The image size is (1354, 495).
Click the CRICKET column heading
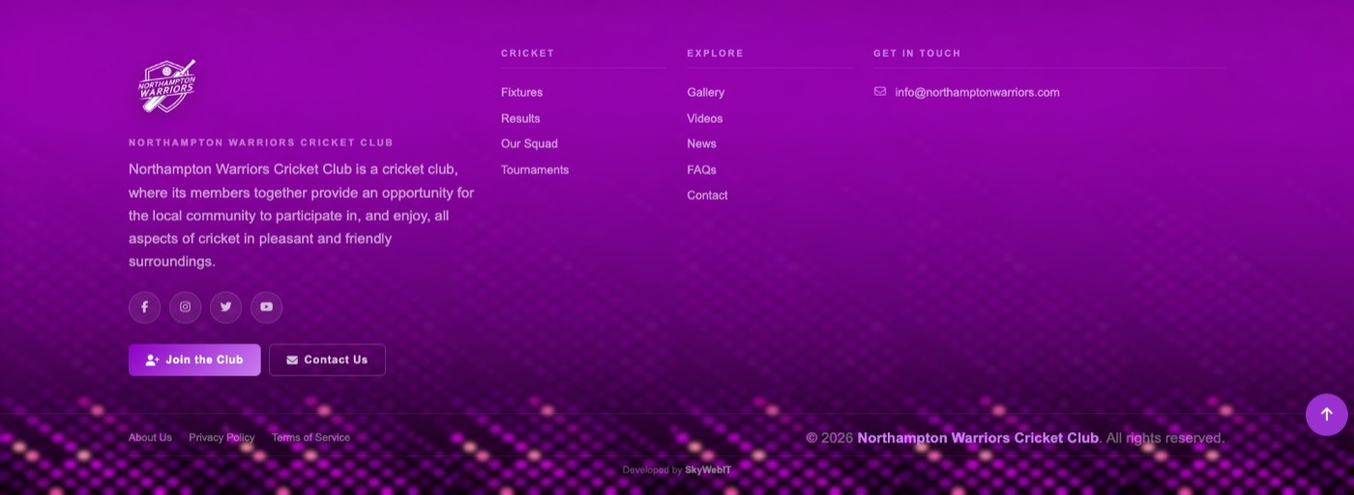528,53
